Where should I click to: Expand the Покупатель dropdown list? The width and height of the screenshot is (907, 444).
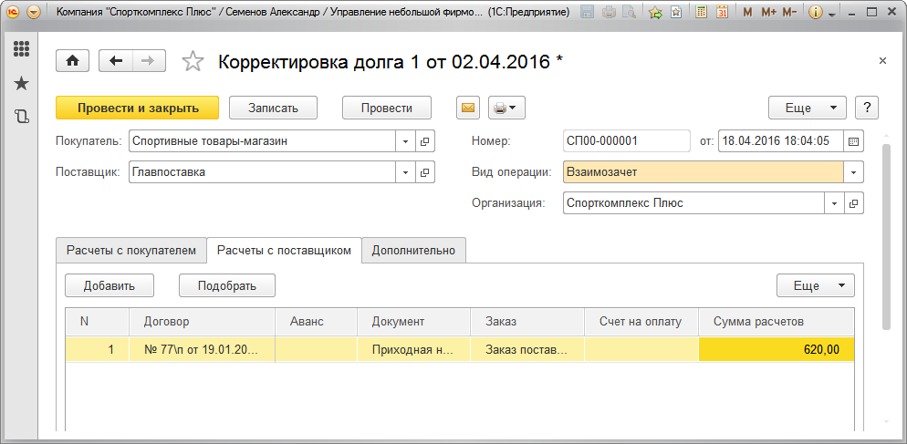click(x=406, y=141)
